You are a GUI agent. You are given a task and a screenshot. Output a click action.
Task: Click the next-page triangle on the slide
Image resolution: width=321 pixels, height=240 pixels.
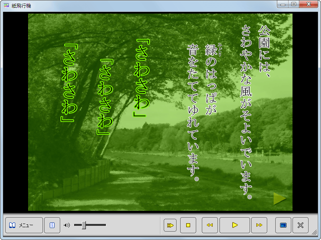click(280, 198)
